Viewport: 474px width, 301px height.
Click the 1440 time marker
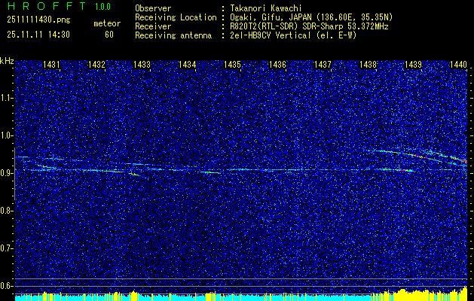(459, 64)
